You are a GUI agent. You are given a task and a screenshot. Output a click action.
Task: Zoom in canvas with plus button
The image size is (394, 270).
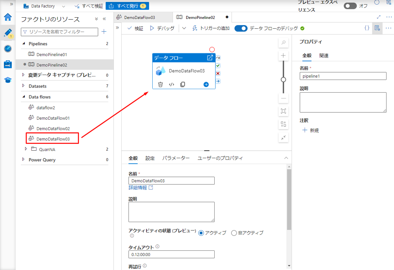(x=283, y=56)
